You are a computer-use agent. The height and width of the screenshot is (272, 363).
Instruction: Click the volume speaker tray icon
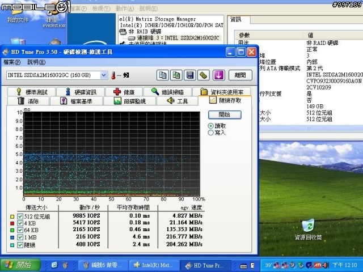click(x=326, y=265)
